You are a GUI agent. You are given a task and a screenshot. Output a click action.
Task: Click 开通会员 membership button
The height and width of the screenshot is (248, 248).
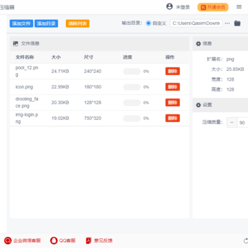pos(213,8)
